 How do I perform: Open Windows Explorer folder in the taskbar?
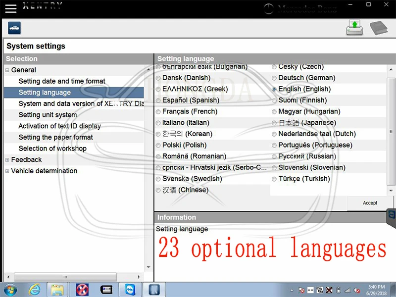(x=57, y=290)
